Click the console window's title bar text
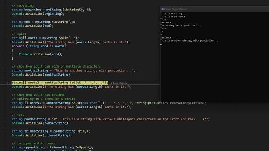The width and height of the screenshot is (269, 151). coord(176,9)
